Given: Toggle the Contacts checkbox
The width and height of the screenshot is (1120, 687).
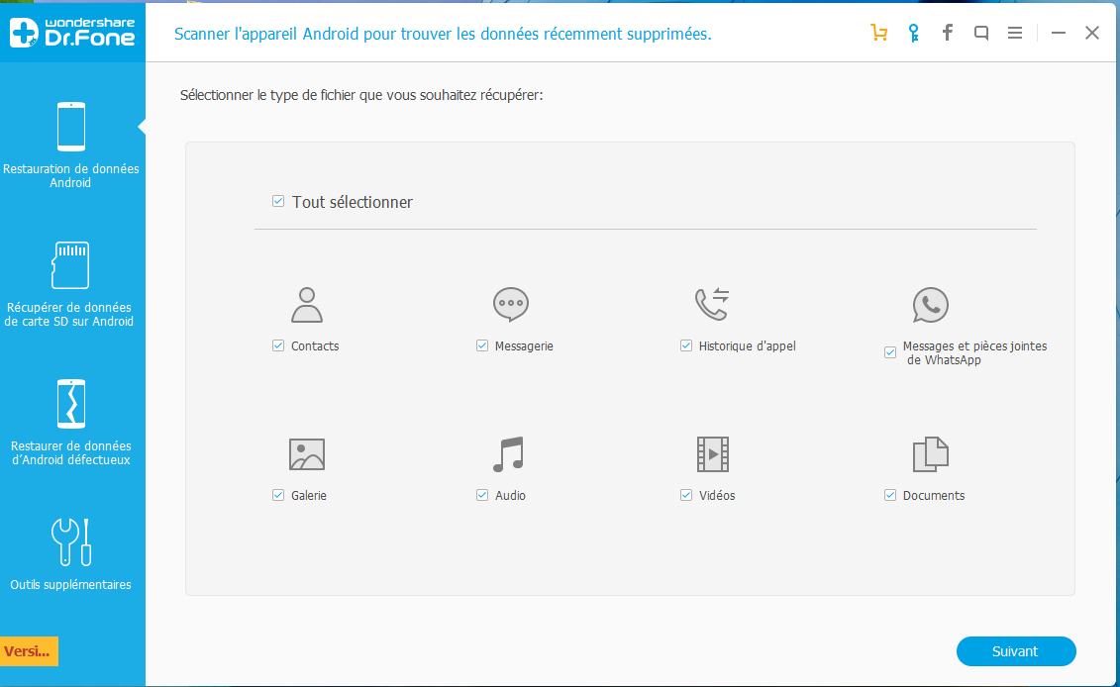Looking at the screenshot, I should click(x=278, y=345).
